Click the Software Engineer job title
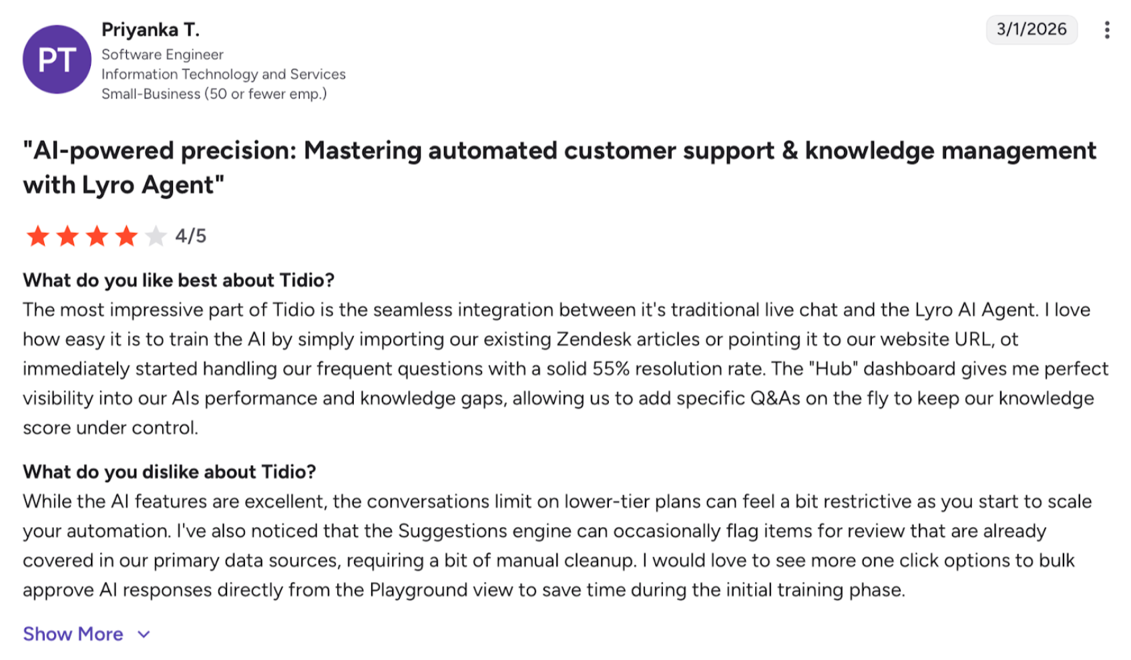 tap(162, 55)
